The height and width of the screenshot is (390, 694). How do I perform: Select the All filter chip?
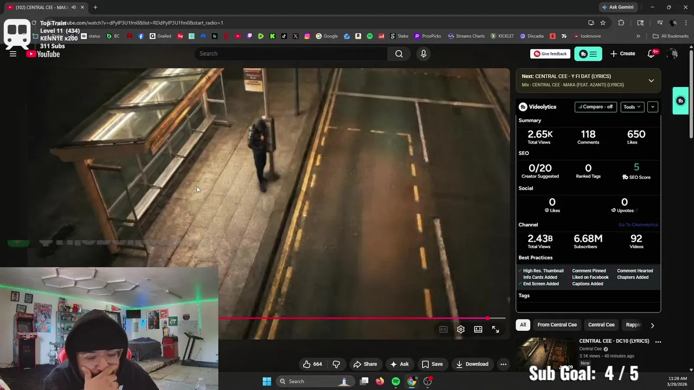pos(523,324)
